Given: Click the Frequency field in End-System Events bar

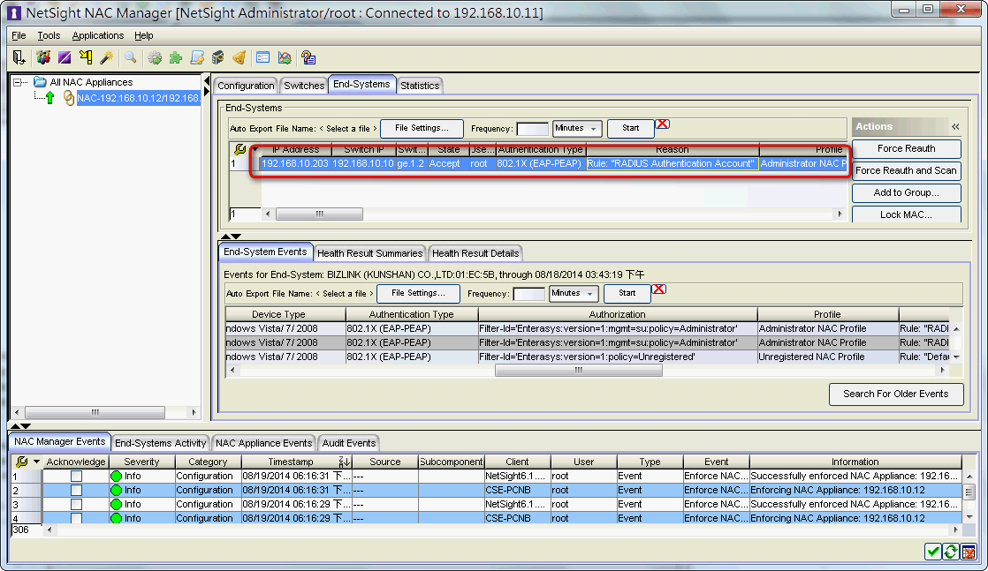Looking at the screenshot, I should [528, 294].
